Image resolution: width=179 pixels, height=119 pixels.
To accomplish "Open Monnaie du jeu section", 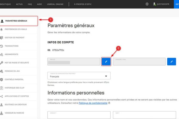I will (x=12, y=71).
